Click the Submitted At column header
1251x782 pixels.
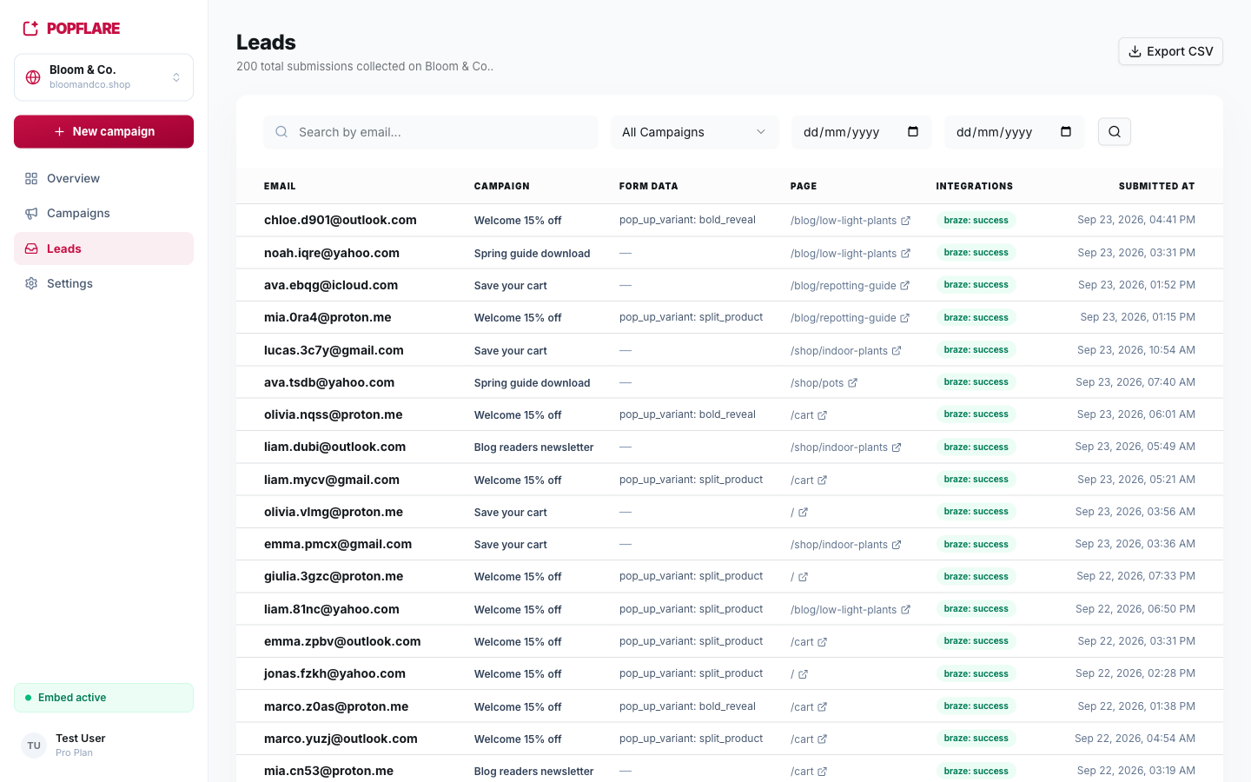(1156, 186)
